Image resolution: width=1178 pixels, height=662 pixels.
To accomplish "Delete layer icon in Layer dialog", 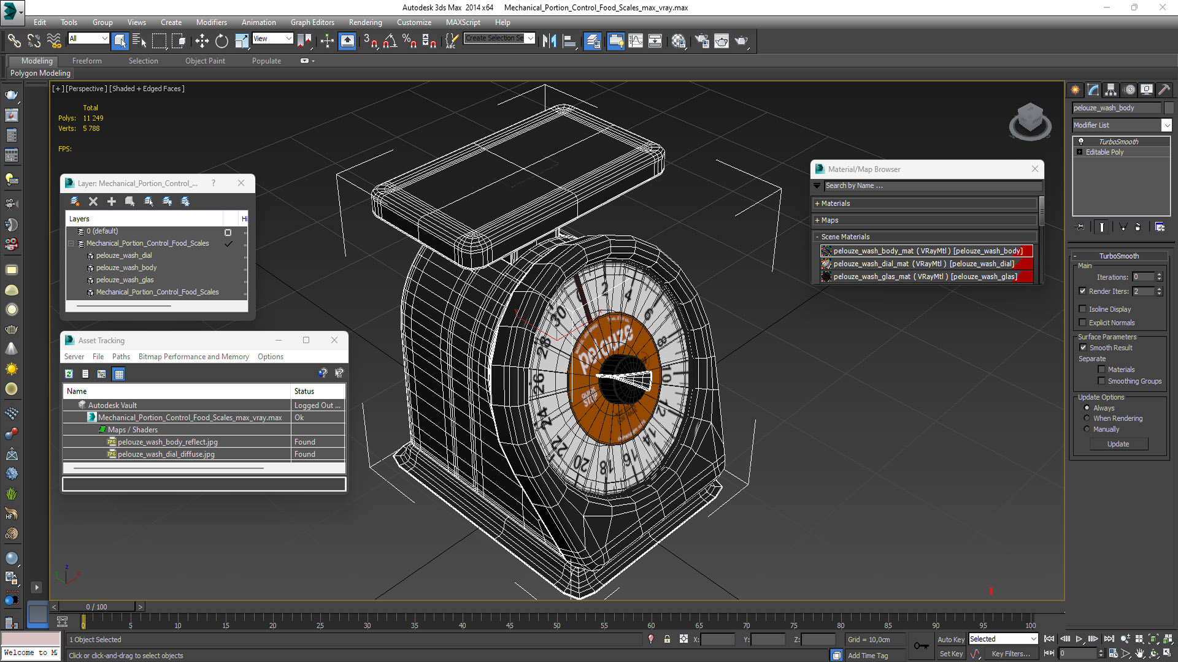I will point(93,201).
